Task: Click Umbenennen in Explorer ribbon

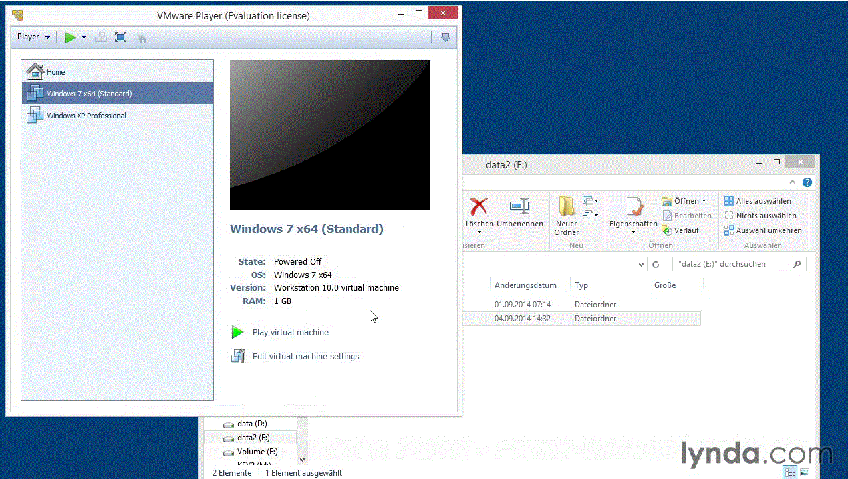Action: [520, 212]
